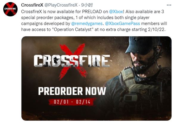This screenshot has height=123, width=176.
Task: Click the 9小时 tweet timestamp
Action: tap(87, 5)
